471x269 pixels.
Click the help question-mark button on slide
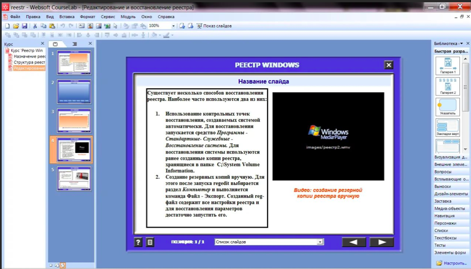[x=138, y=242]
